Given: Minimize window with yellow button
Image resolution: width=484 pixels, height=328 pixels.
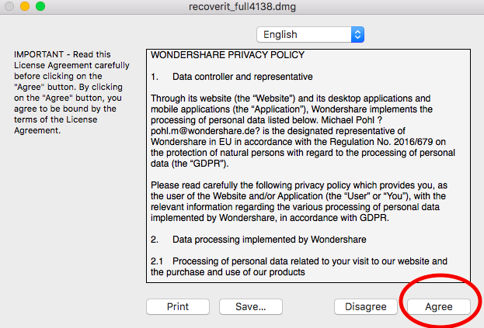Looking at the screenshot, I should [25, 6].
